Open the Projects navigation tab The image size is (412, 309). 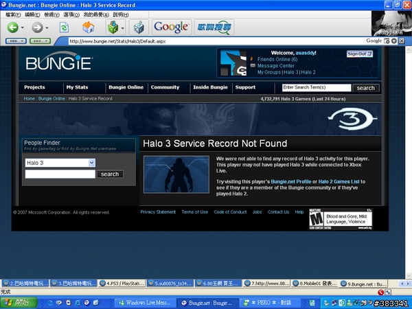35,87
